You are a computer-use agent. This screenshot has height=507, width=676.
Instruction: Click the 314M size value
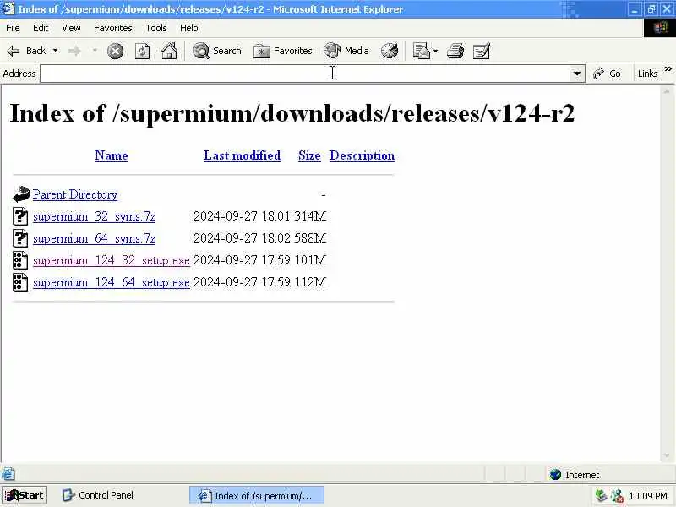point(310,216)
